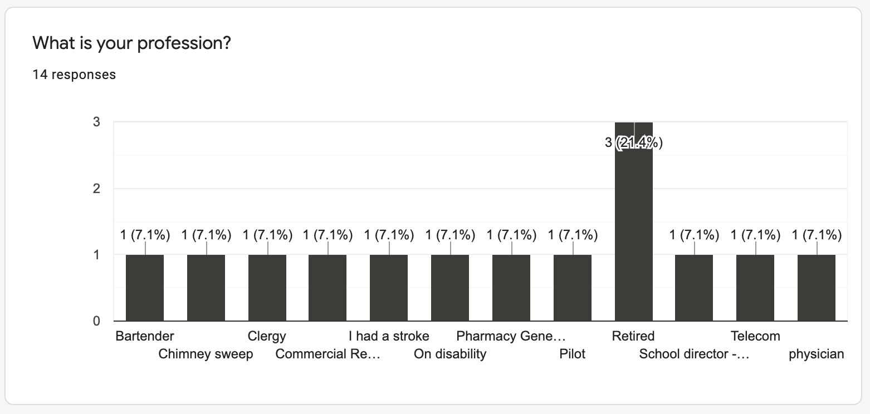The width and height of the screenshot is (870, 414).
Task: Click the 'What is your profession?' title
Action: pyautogui.click(x=132, y=43)
